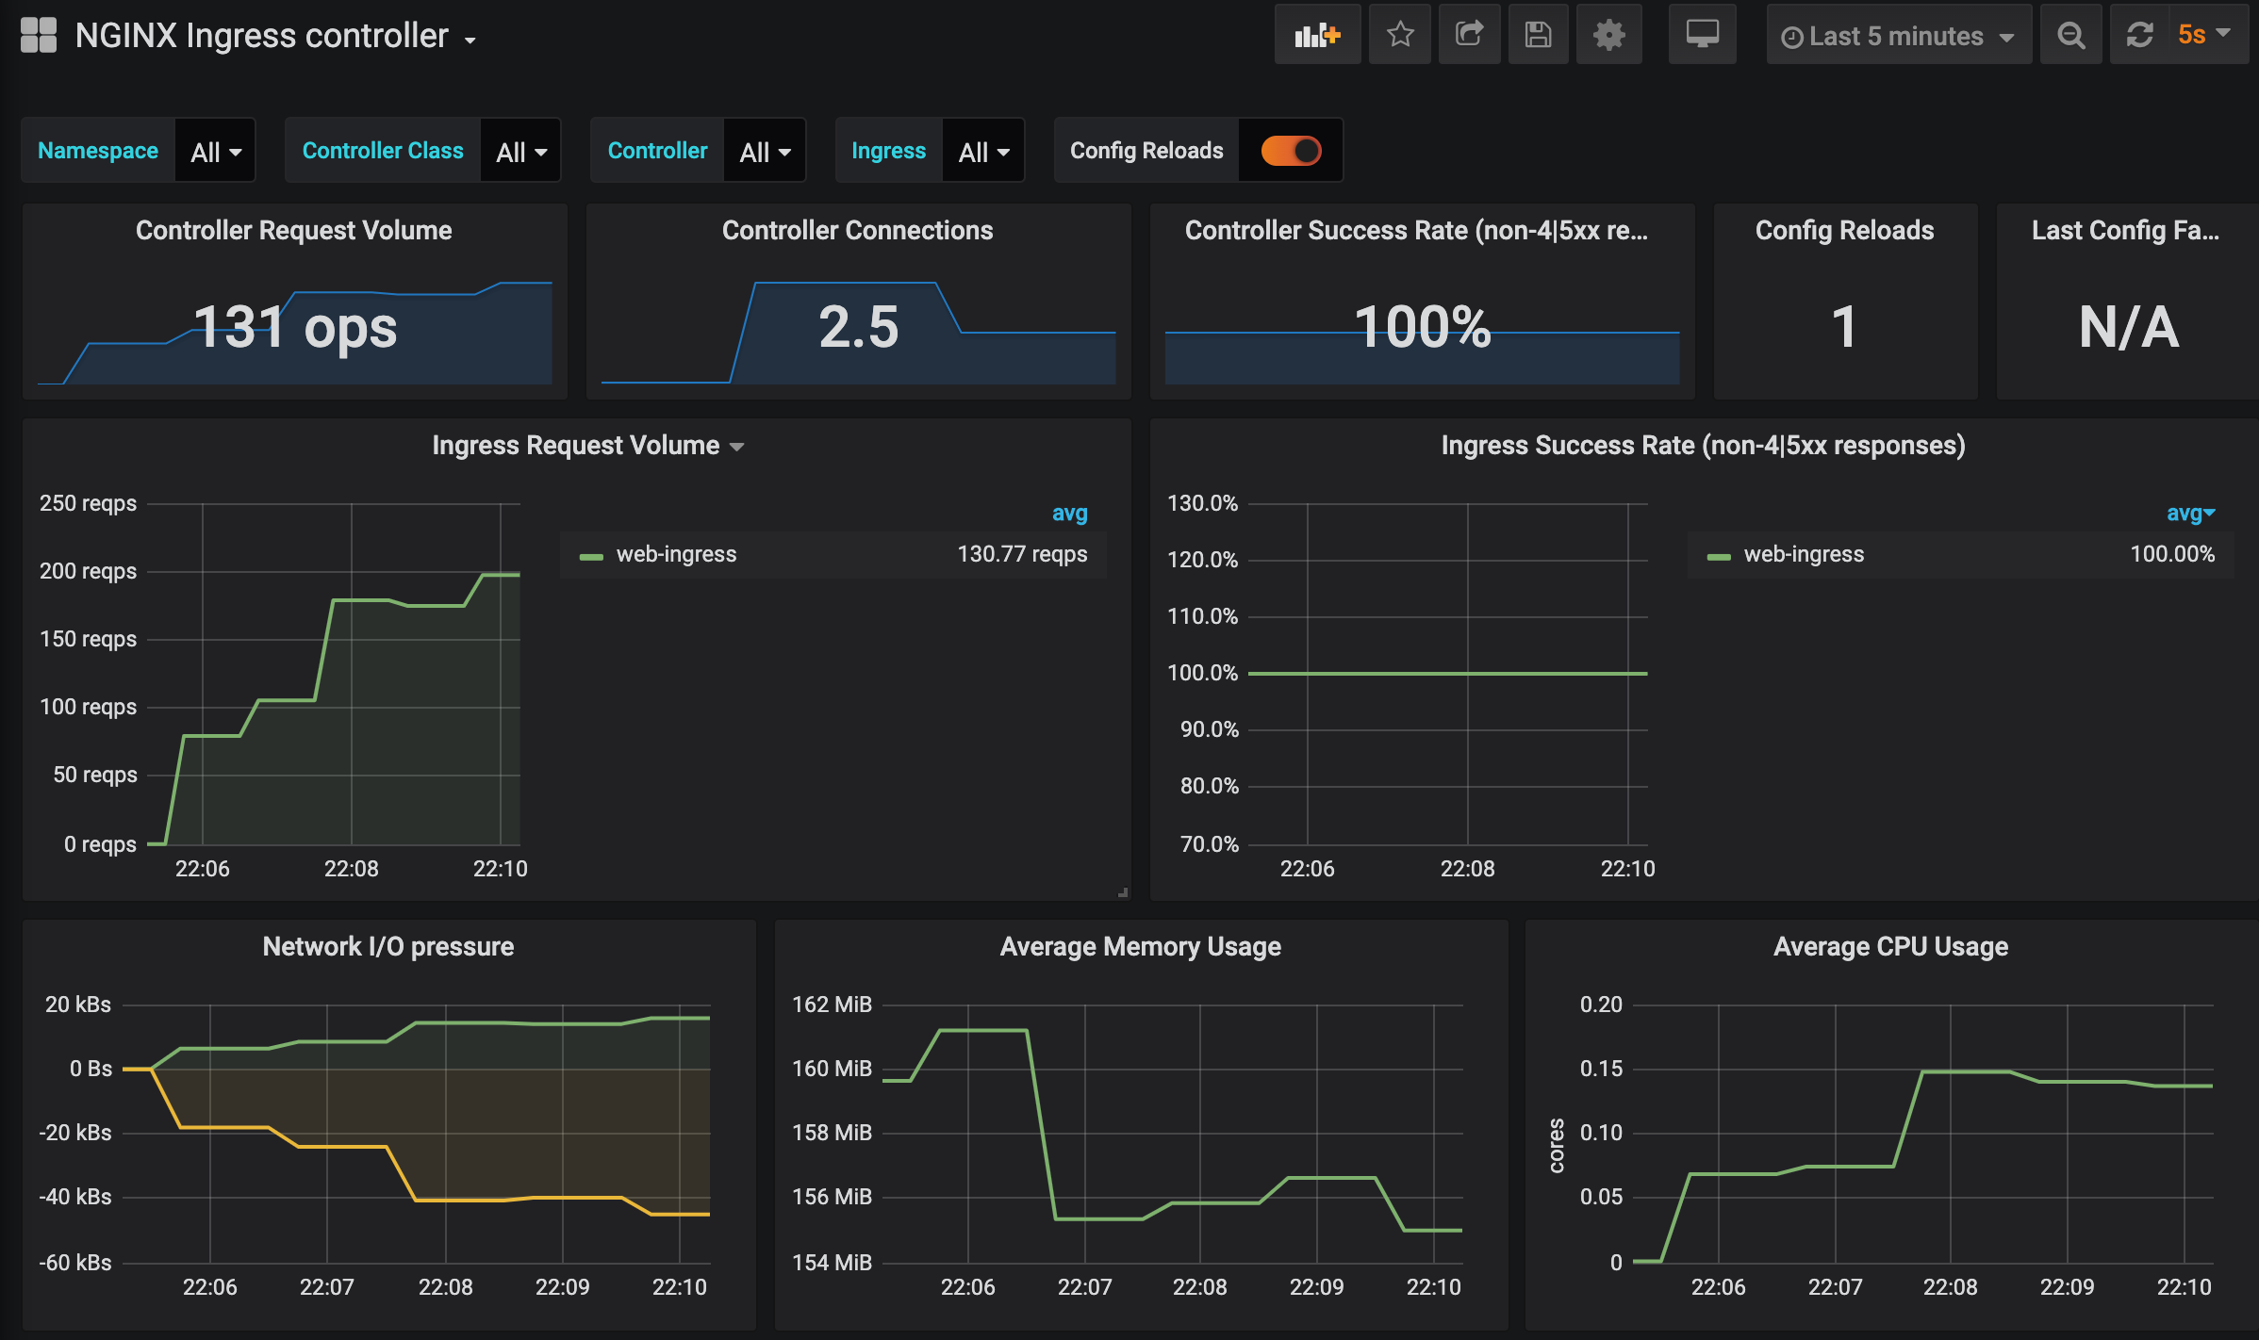Open Controller Request Volume panel title
This screenshot has width=2259, height=1340.
(294, 230)
